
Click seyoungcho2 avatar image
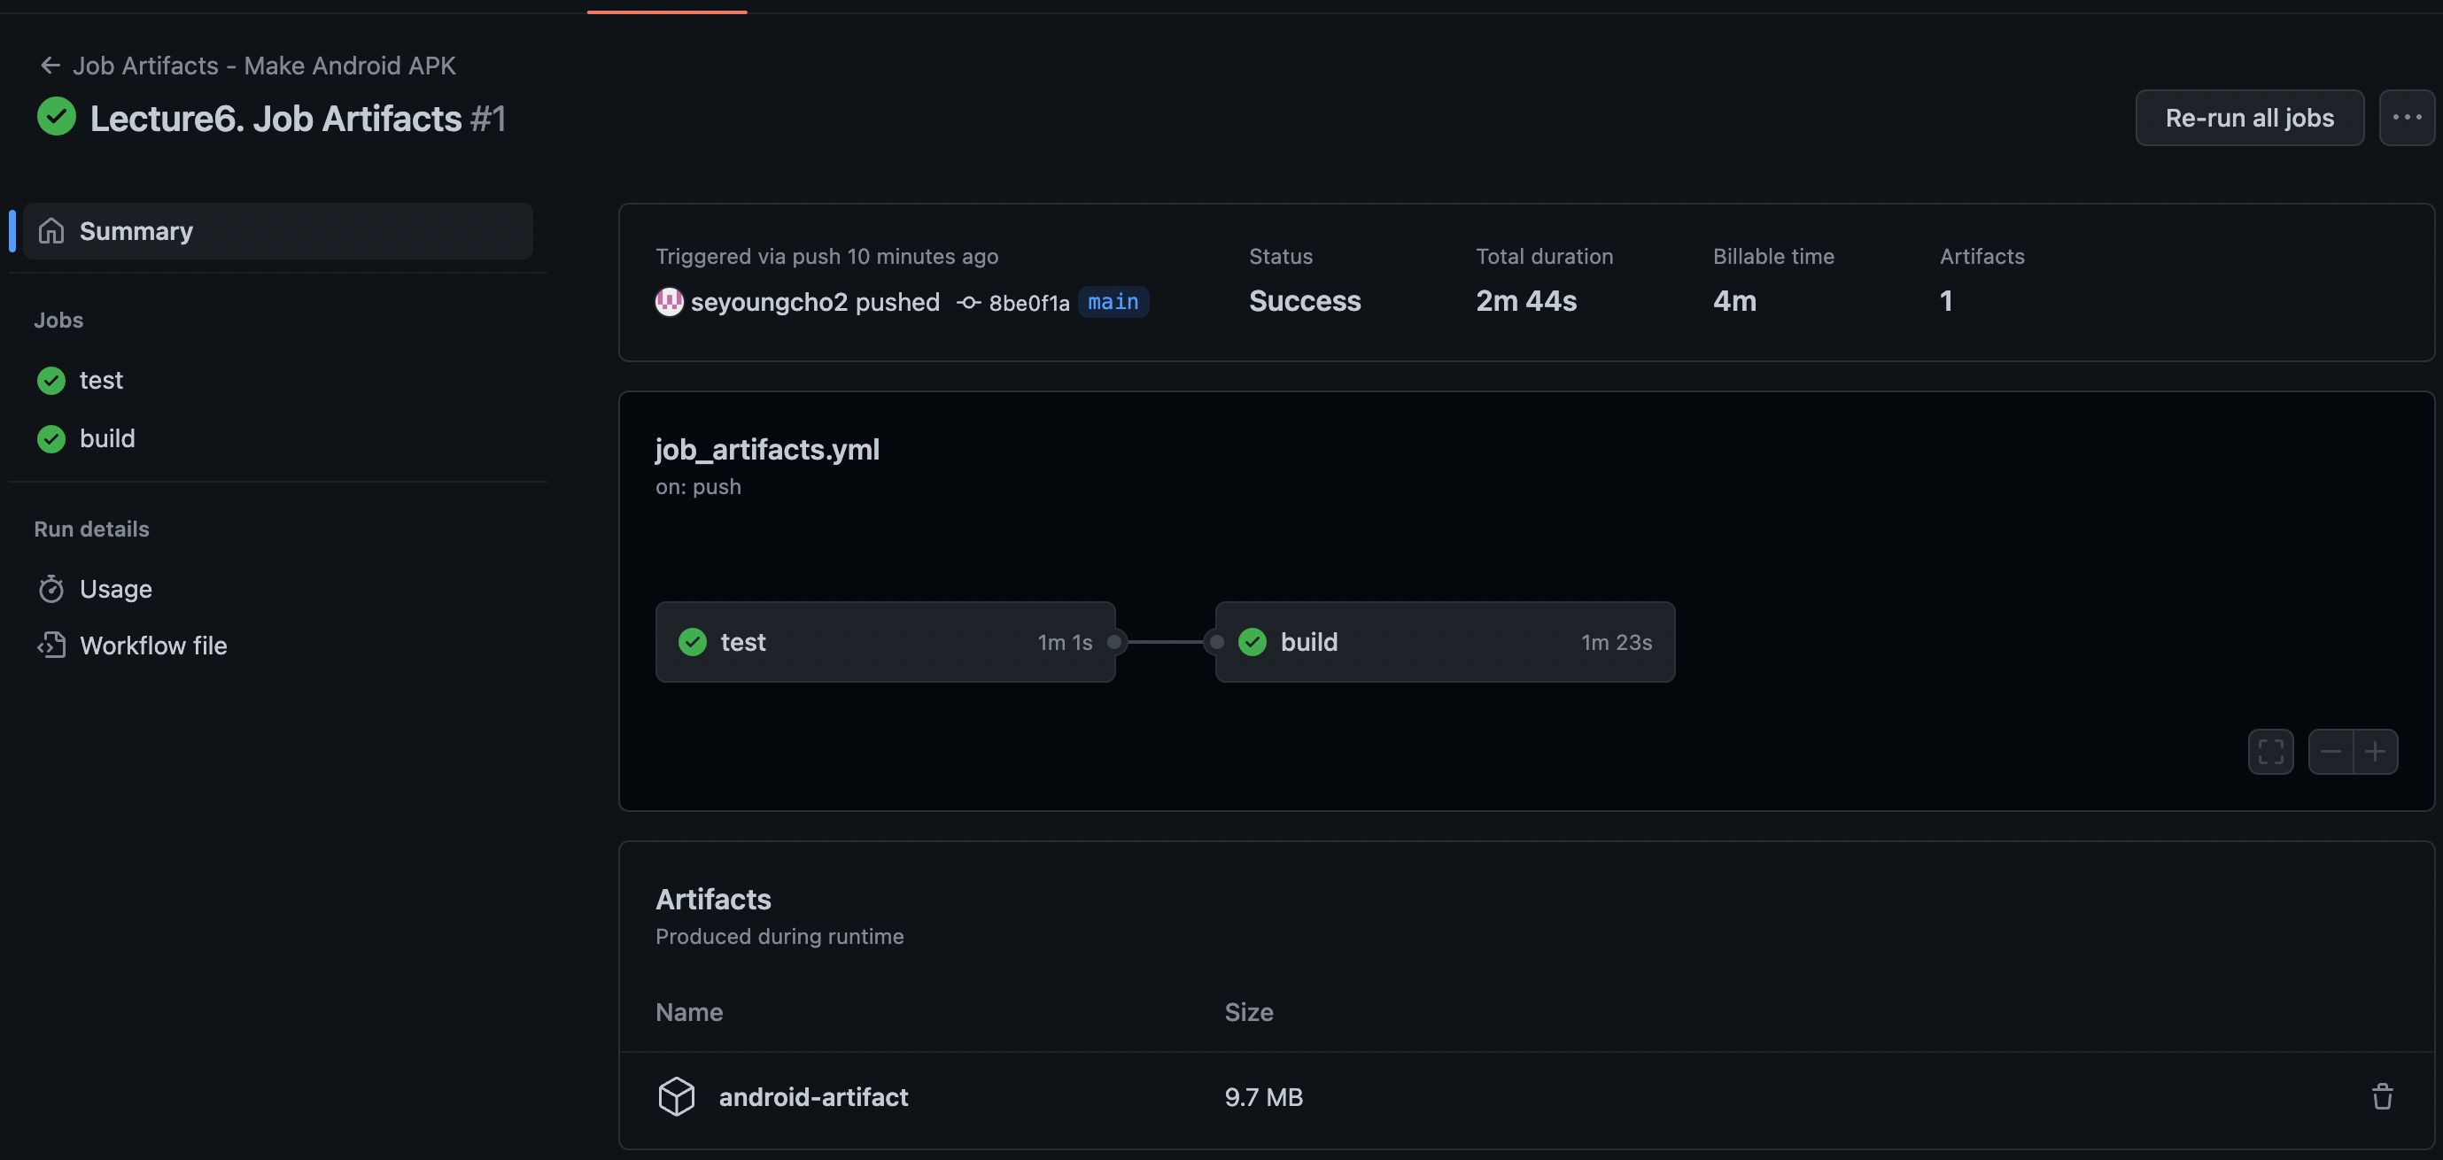point(670,301)
